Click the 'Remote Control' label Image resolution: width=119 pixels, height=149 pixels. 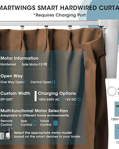[x=6, y=123]
